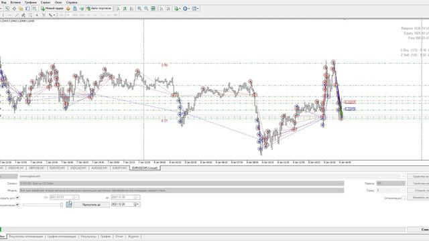Viewport: 429px width, 241px height.
Task: Open the Templates icon
Action: point(194,9)
